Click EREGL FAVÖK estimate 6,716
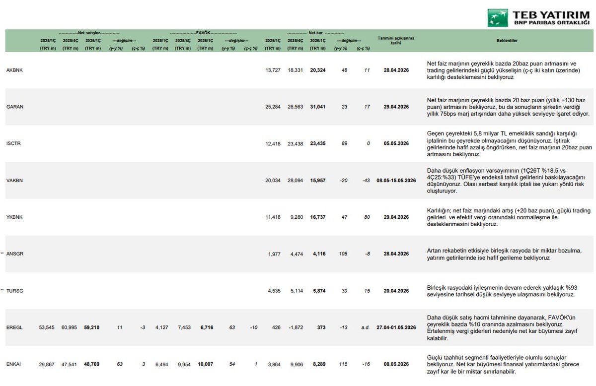The image size is (596, 386). point(206,327)
